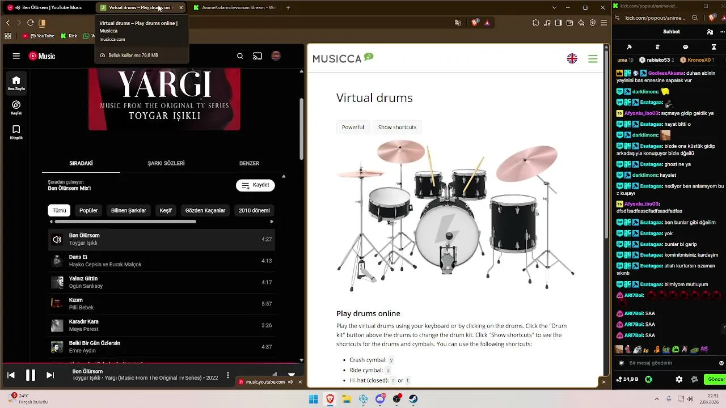Close the music.youtube.com audio popup
This screenshot has height=408, width=726.
300,382
